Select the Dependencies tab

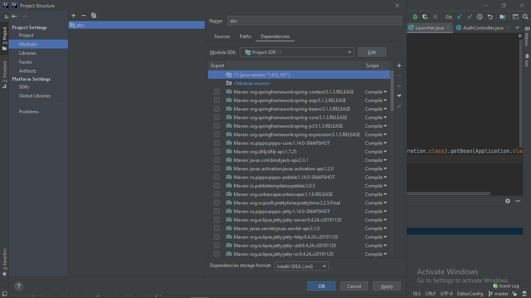(275, 36)
